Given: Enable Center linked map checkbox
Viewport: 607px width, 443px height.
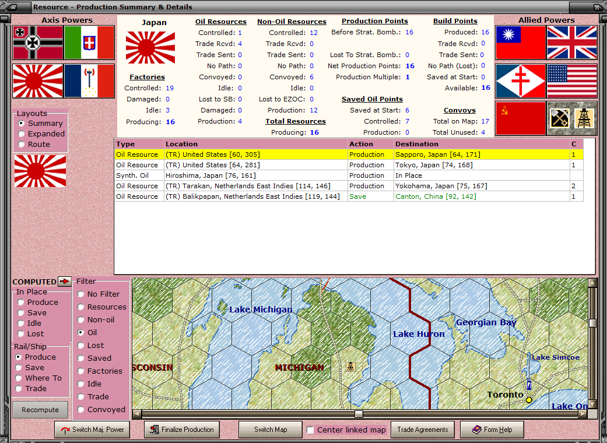Looking at the screenshot, I should [x=311, y=430].
